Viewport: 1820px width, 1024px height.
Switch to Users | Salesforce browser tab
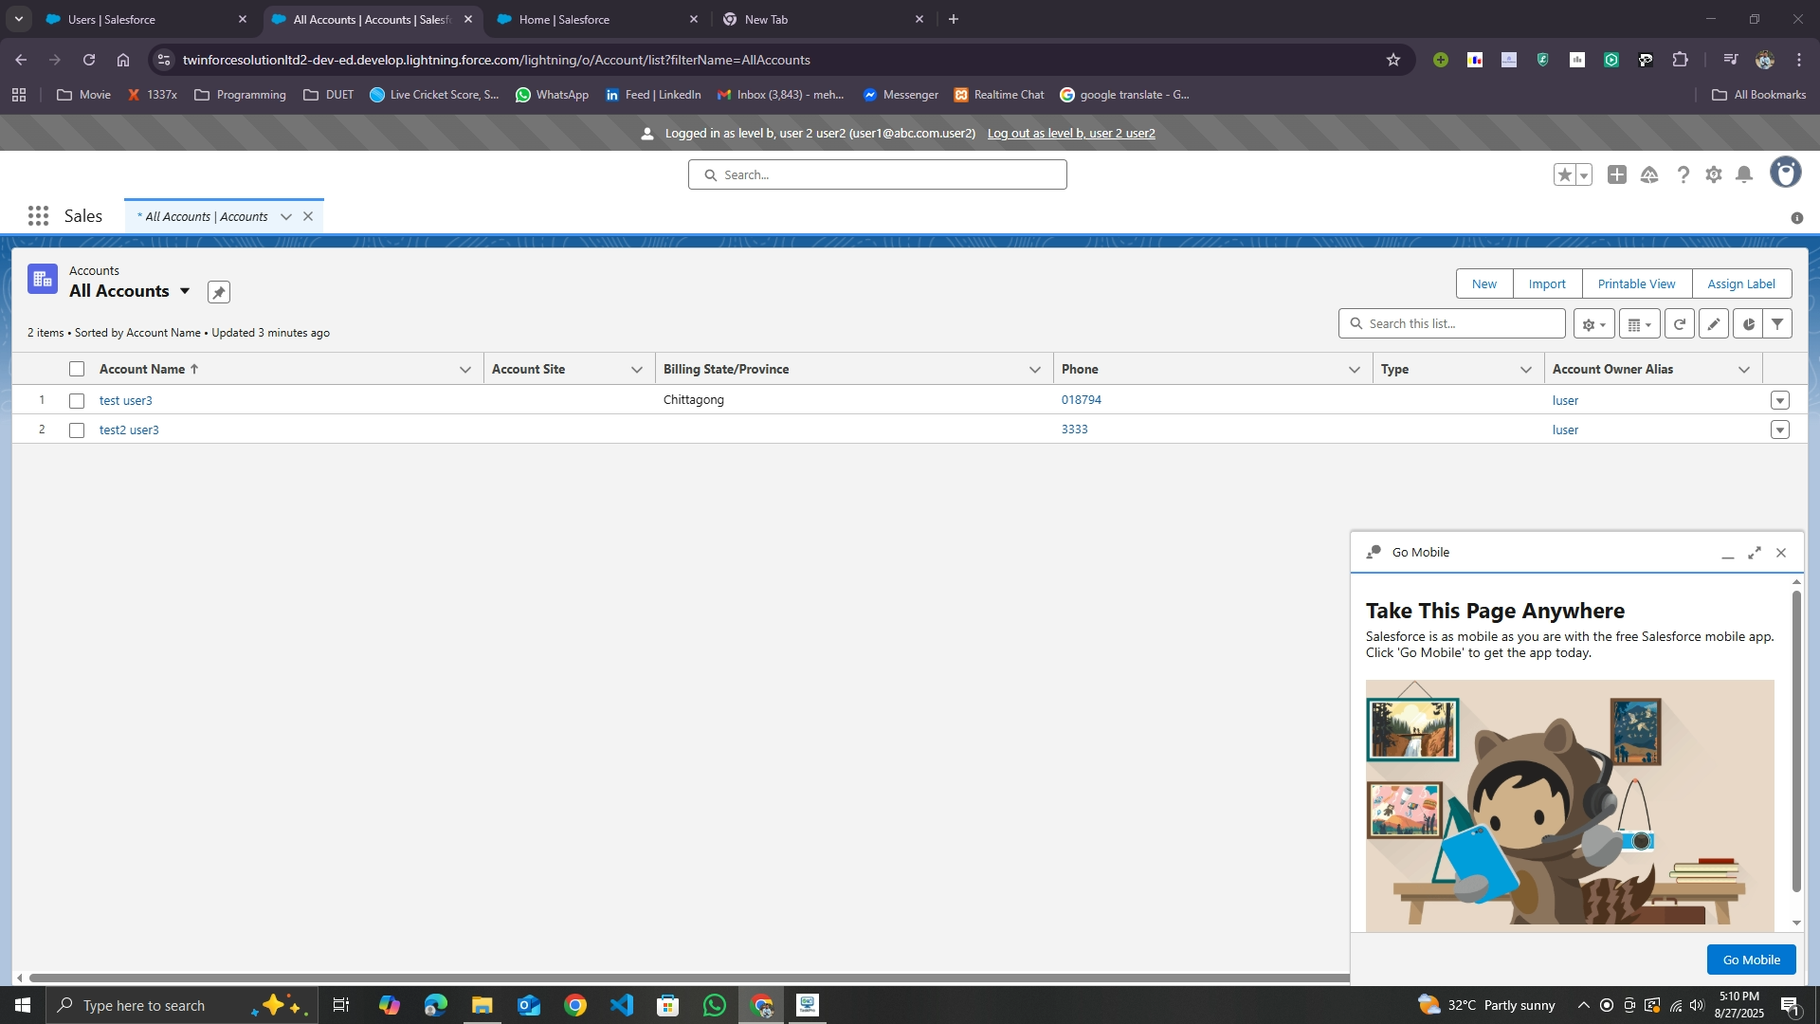pyautogui.click(x=112, y=19)
